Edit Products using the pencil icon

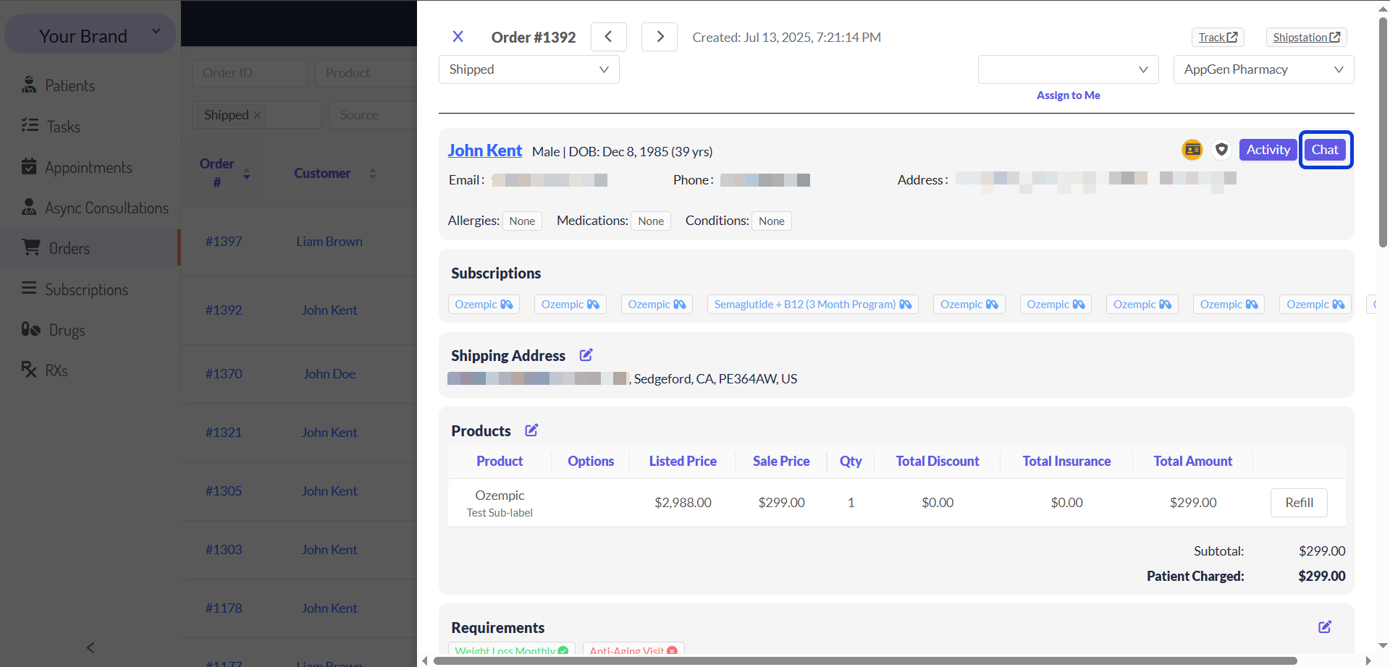click(x=531, y=430)
